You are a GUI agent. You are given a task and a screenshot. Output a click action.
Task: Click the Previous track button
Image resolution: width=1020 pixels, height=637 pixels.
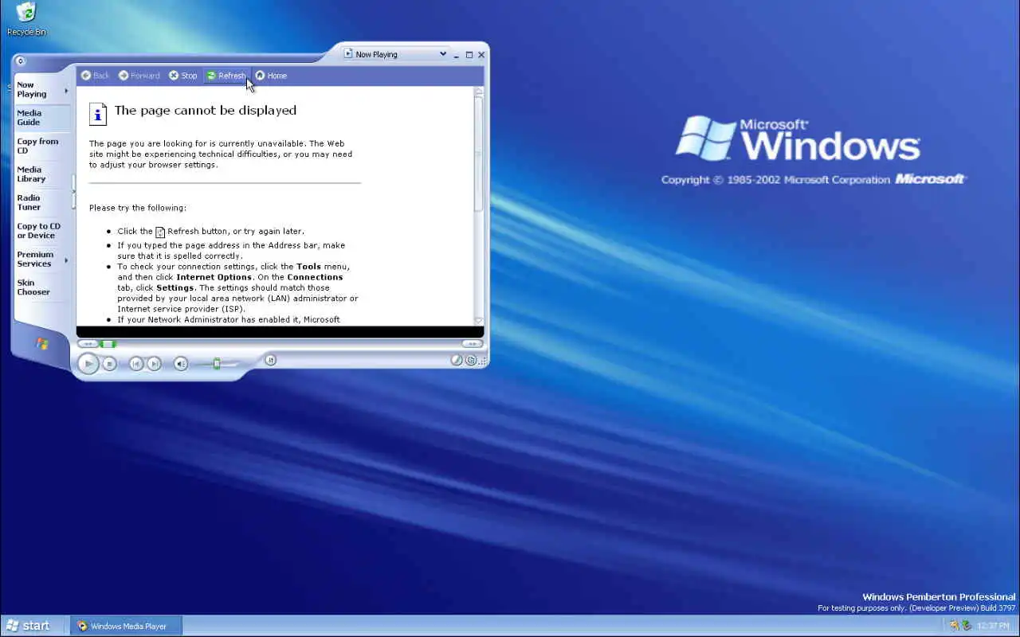[136, 364]
